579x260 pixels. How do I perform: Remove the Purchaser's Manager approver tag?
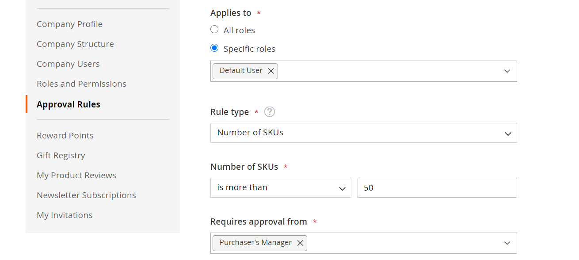300,243
